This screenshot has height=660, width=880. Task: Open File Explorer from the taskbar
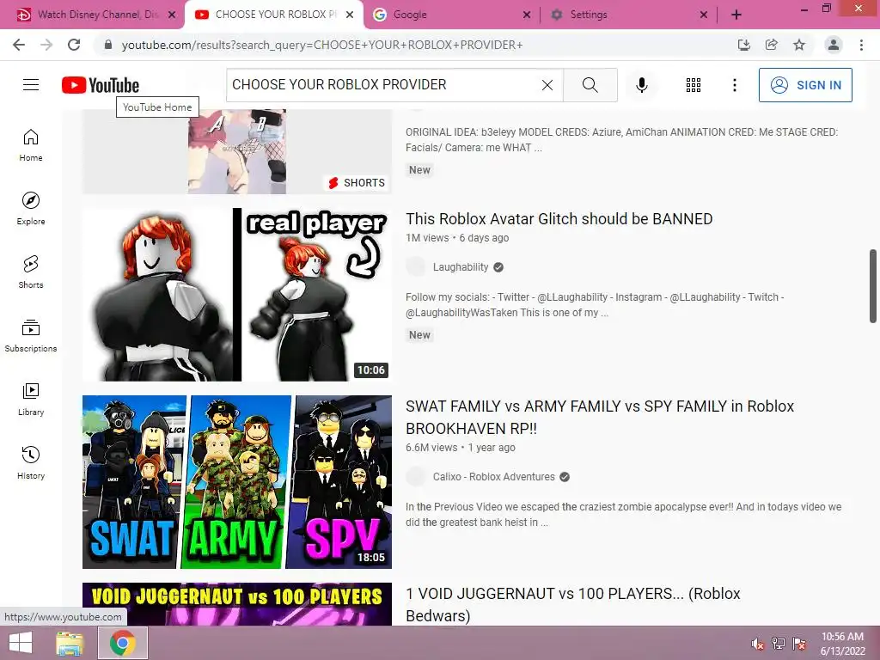tap(70, 643)
